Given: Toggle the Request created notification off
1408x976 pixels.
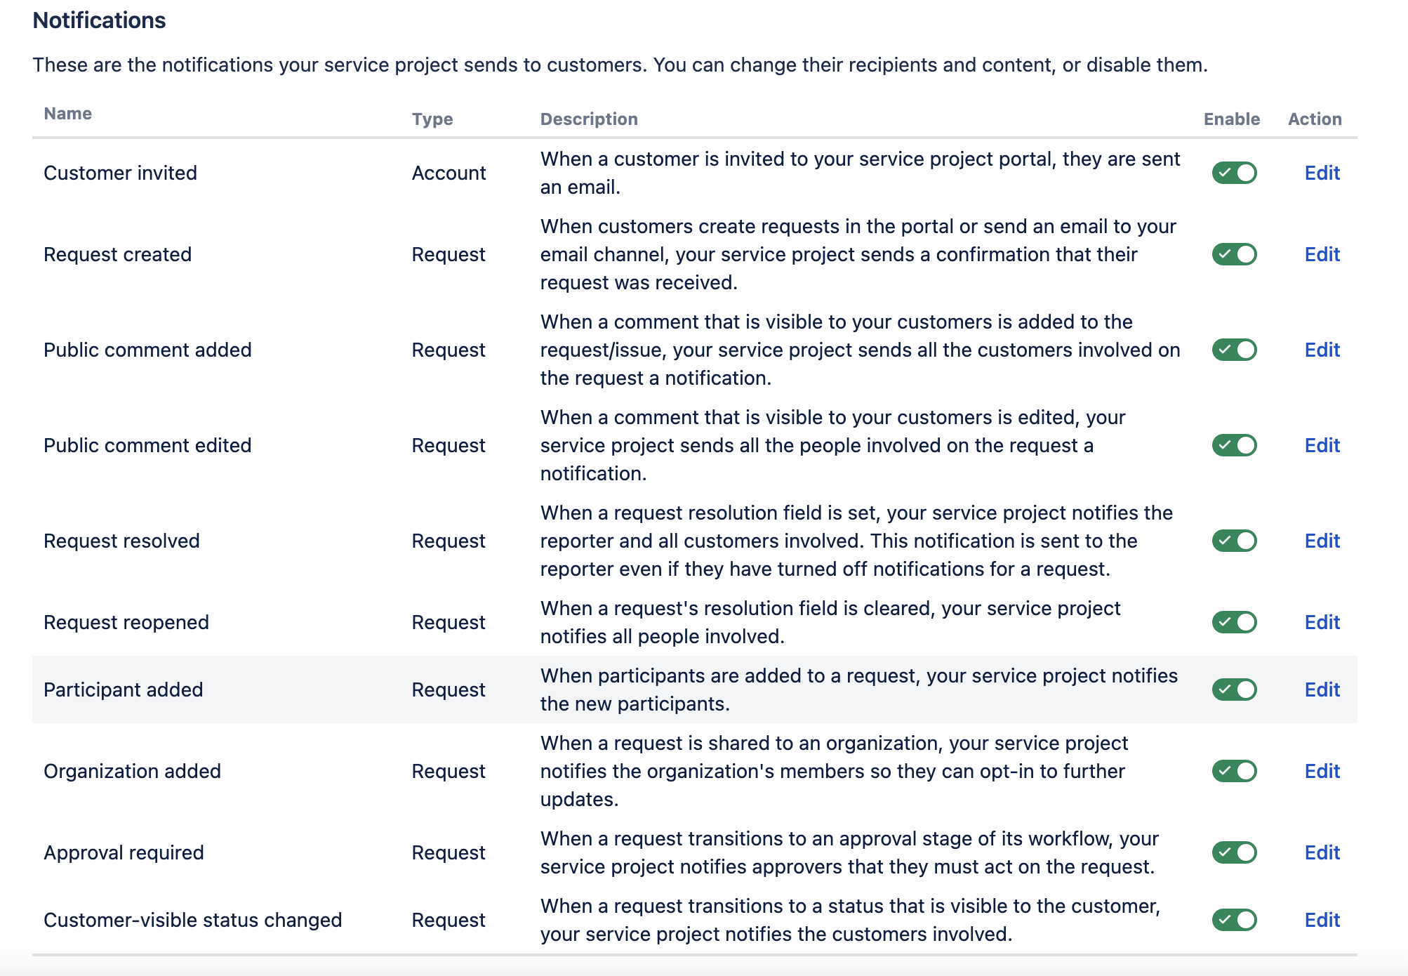Looking at the screenshot, I should [x=1234, y=255].
